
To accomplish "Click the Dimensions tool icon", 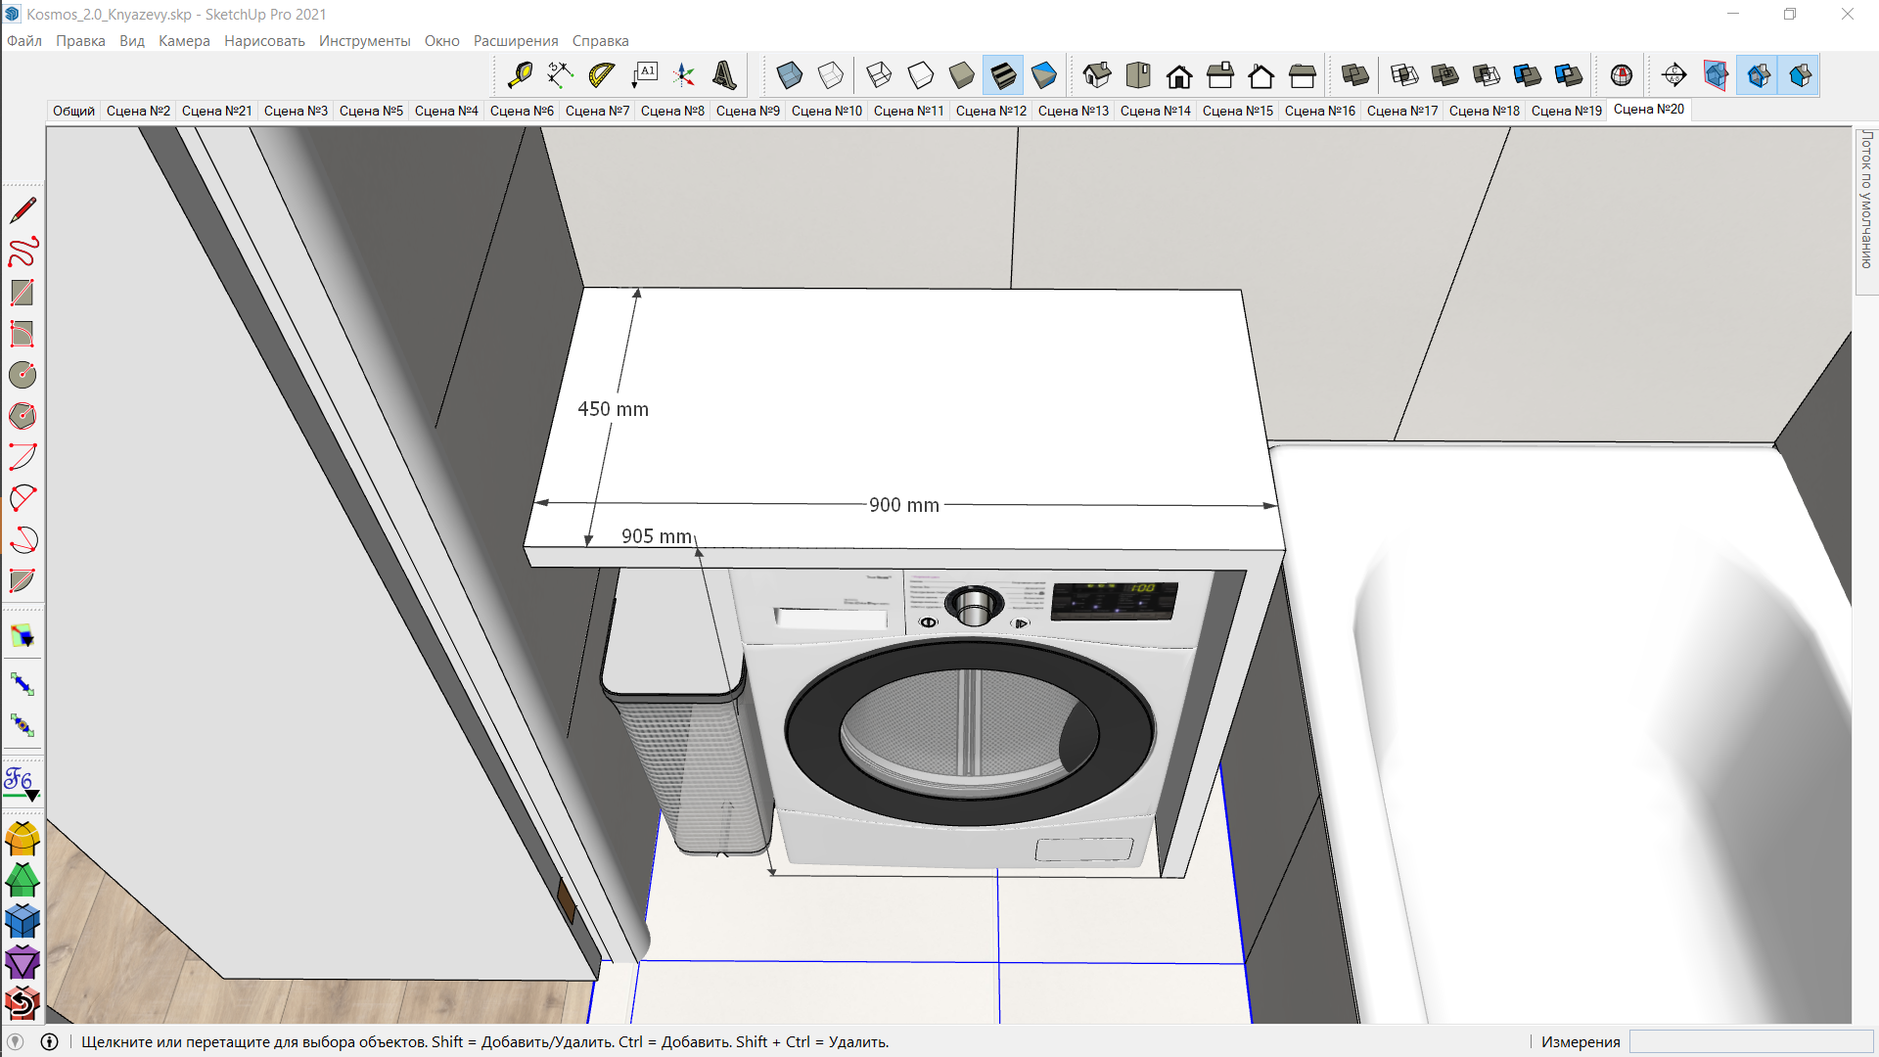I will click(x=561, y=75).
